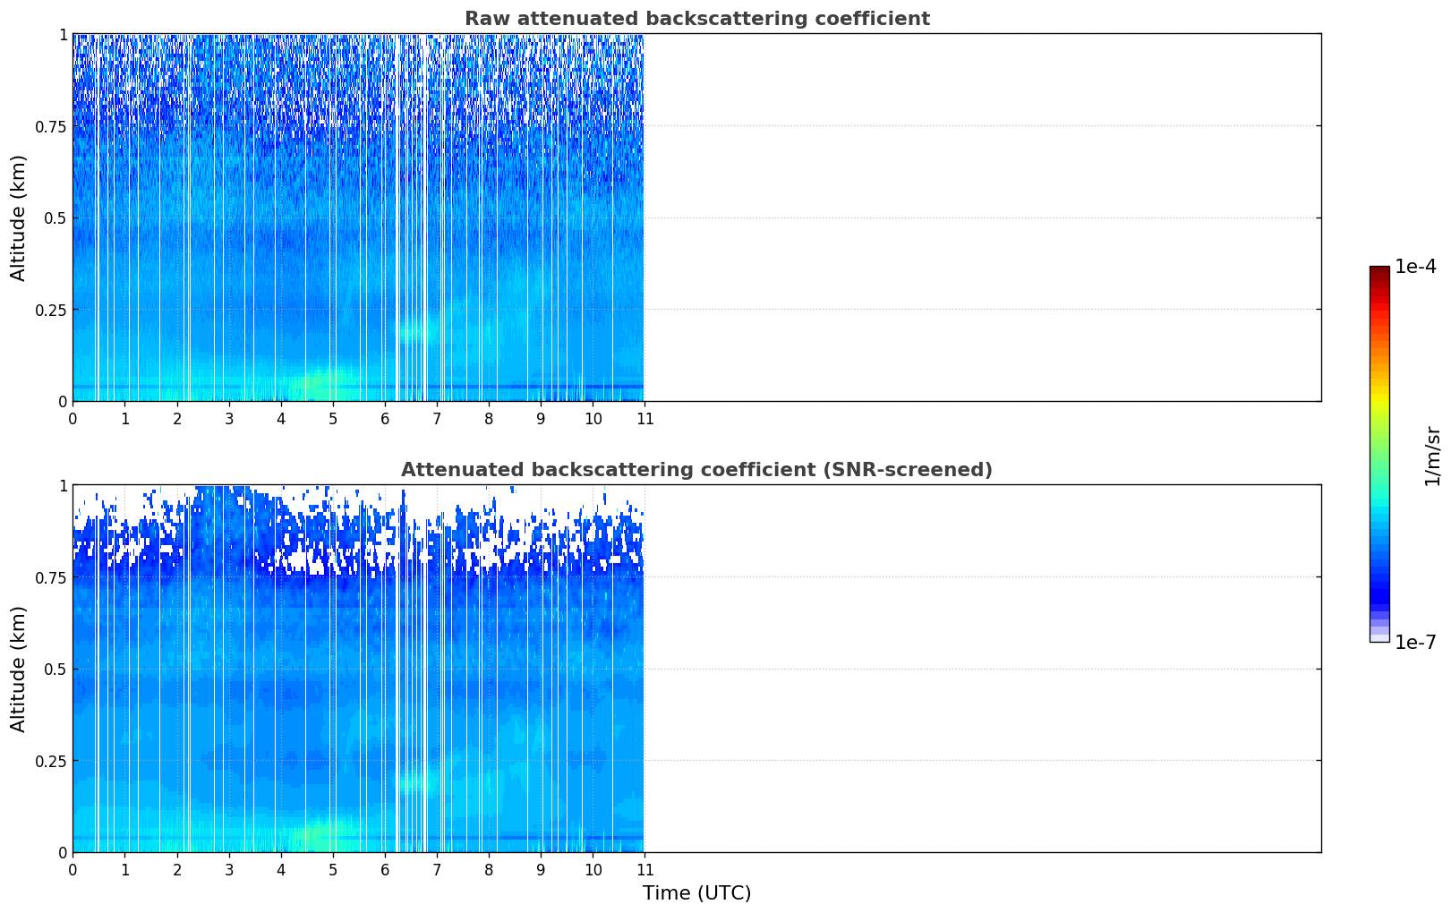
Task: Click the Altitude (km) label of the SNR-screened plot
Action: click(19, 669)
